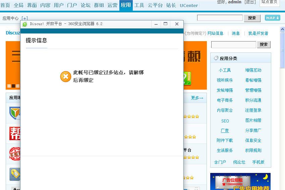Click the 退出 logout link
Viewport: 285px width, 190px height.
click(250, 2)
